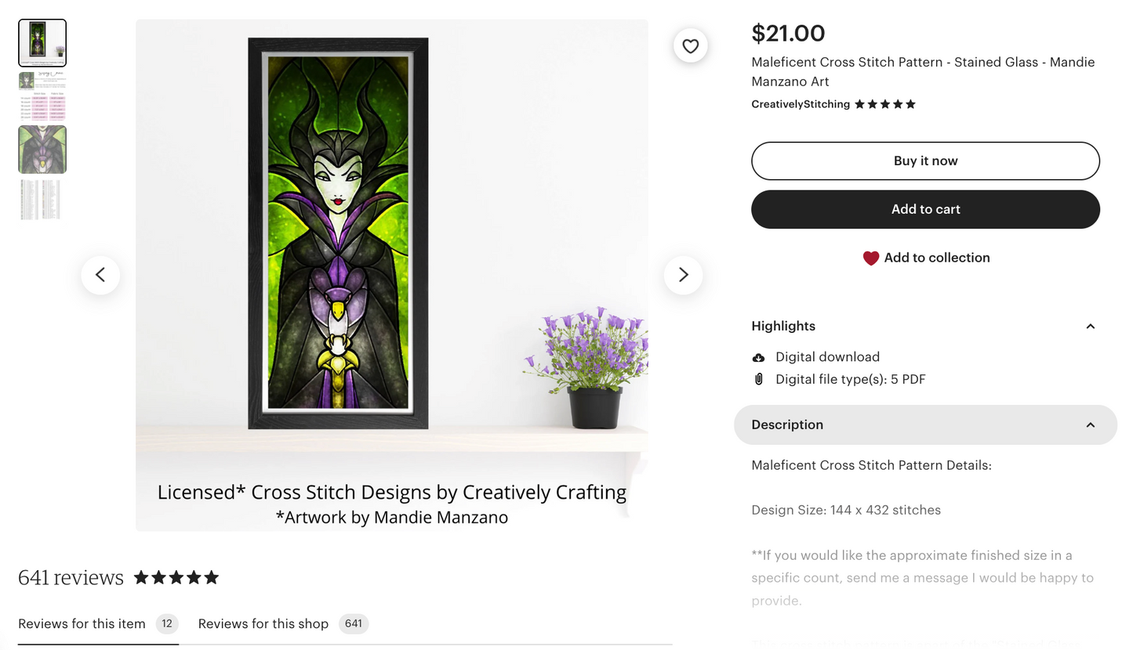Go to previous product image arrow
This screenshot has height=650, width=1133.
coord(100,275)
